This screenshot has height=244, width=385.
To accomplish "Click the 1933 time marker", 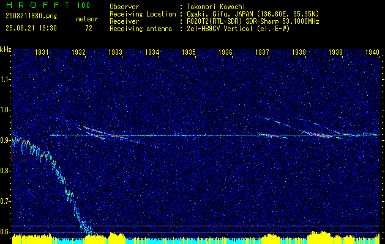I will [x=115, y=52].
